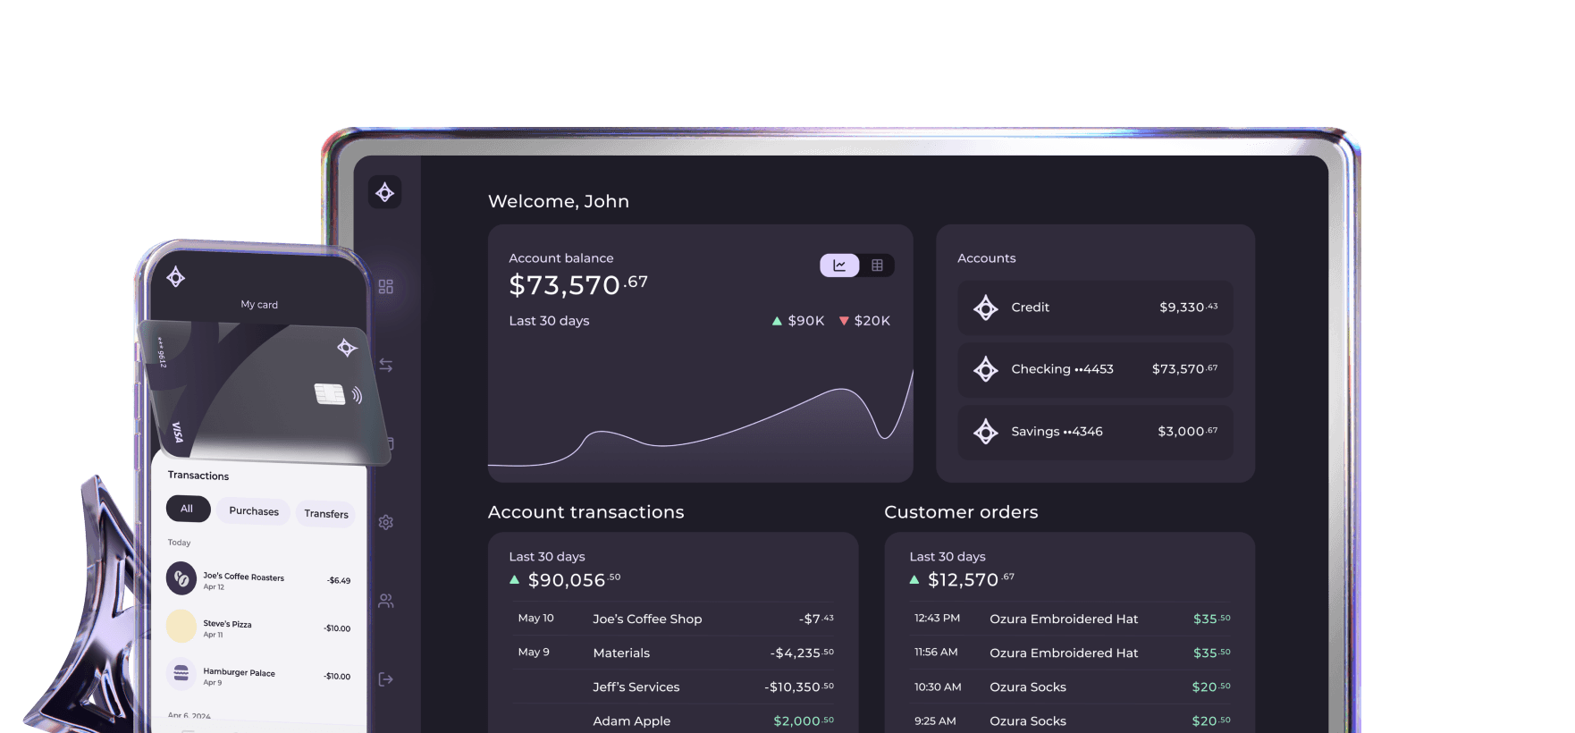
Task: Tap the Joe's Coffee Roasters merchant icon
Action: (x=181, y=578)
